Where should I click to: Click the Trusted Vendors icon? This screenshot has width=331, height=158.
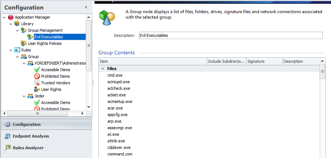pyautogui.click(x=37, y=83)
